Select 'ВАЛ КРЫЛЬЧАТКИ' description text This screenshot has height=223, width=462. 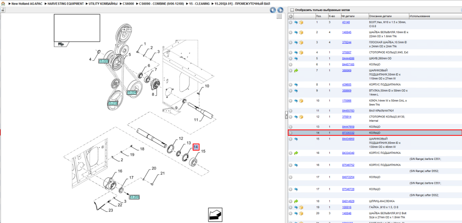[381, 111]
